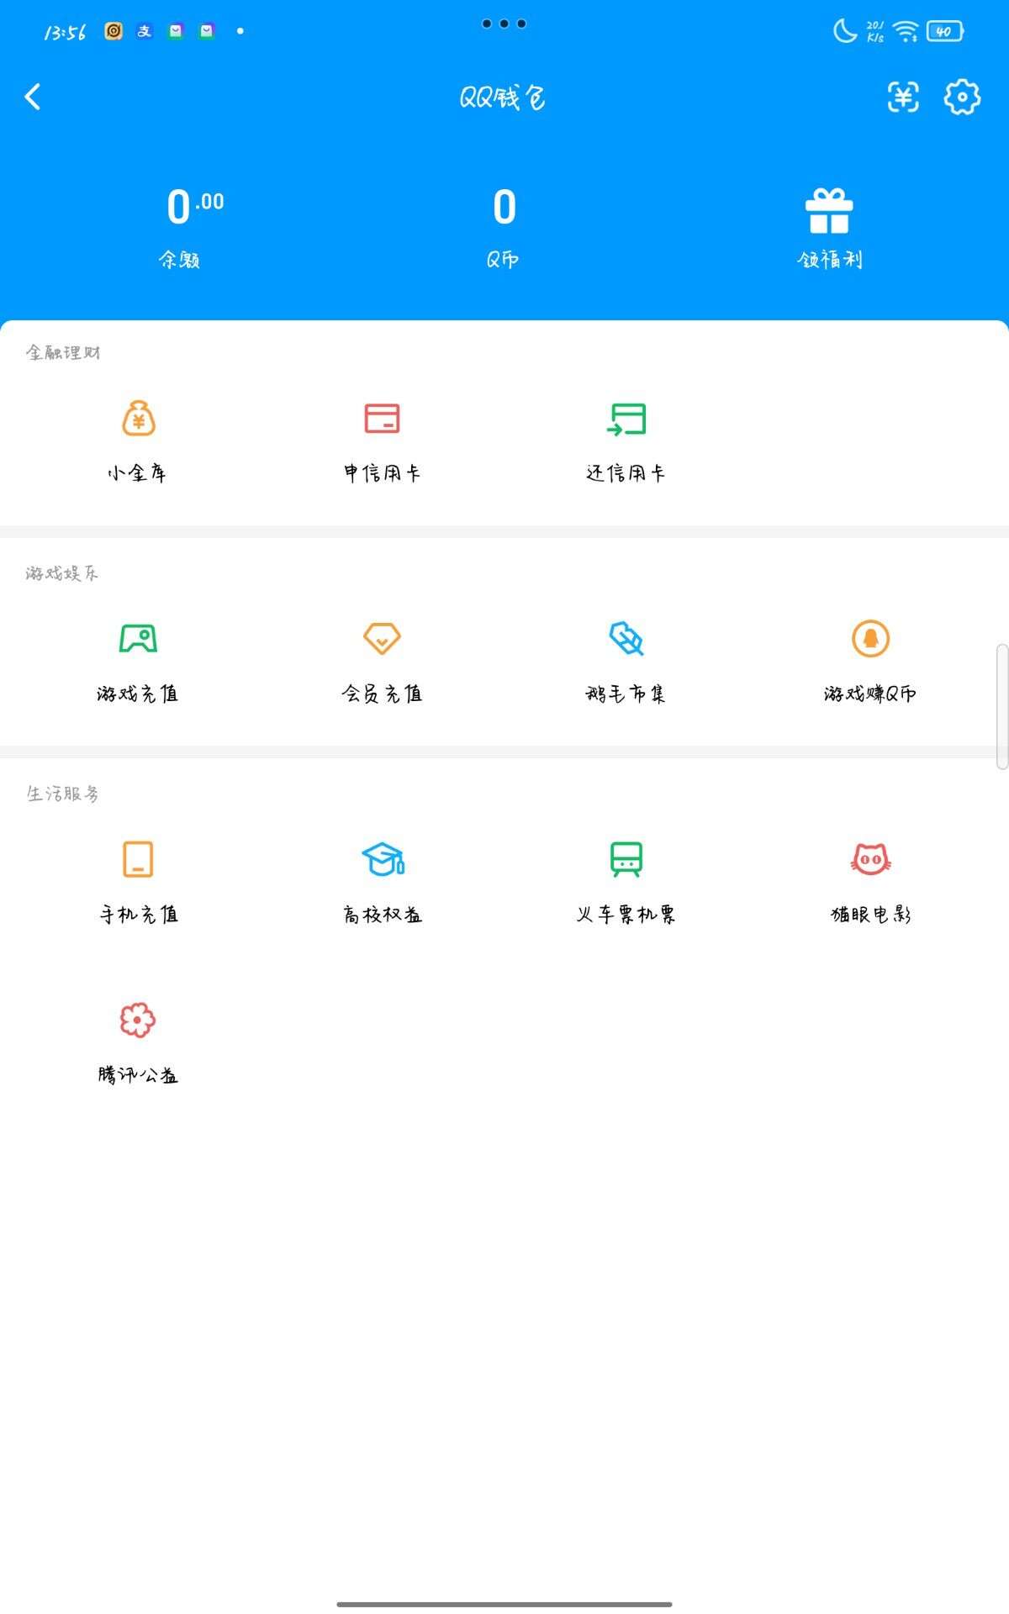
Task: Tap the 生活服务 section header
Action: [63, 794]
